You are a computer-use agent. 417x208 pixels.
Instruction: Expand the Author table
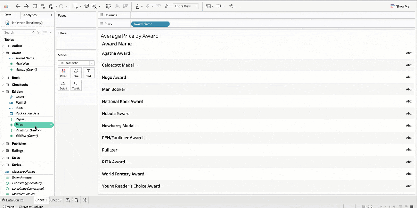pos(3,46)
